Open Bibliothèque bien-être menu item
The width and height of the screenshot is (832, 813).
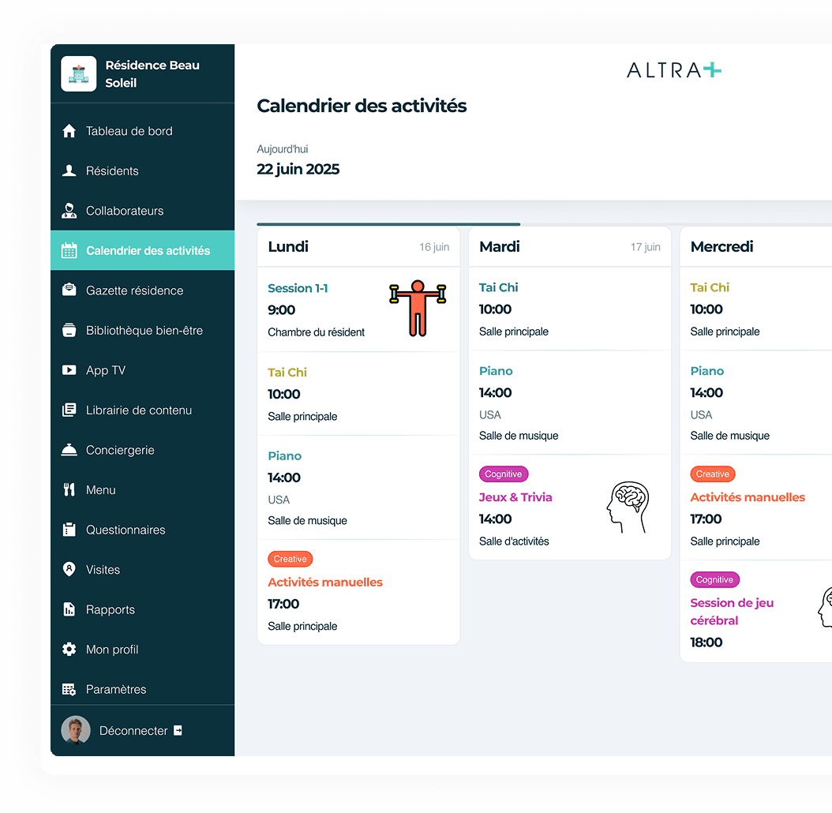click(144, 331)
